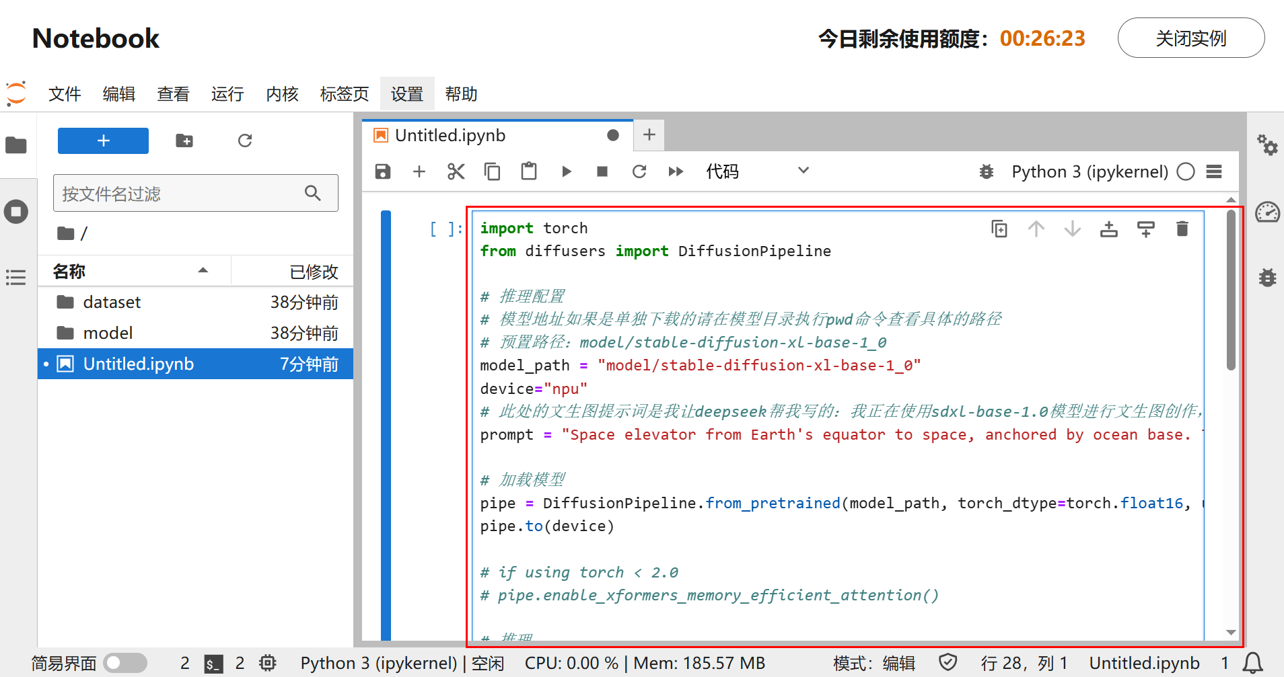Image resolution: width=1284 pixels, height=677 pixels.
Task: Click the blue new launcher plus button
Action: (103, 141)
